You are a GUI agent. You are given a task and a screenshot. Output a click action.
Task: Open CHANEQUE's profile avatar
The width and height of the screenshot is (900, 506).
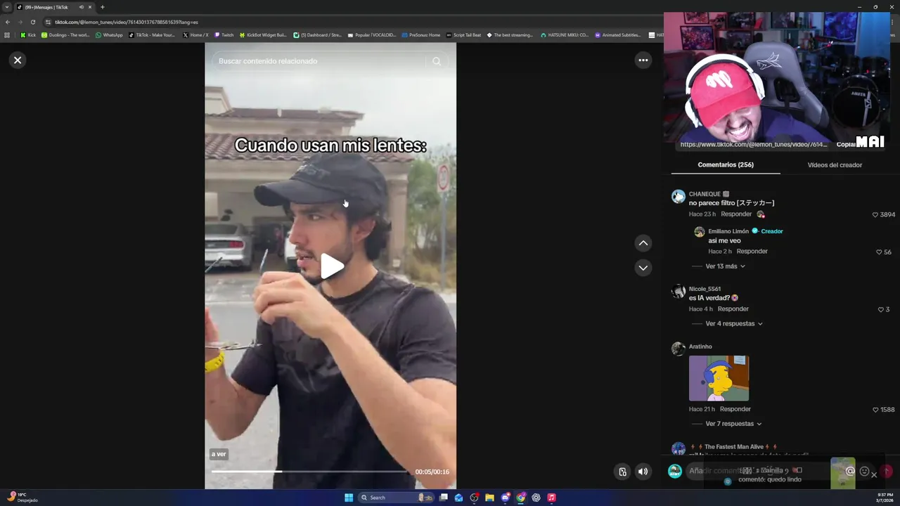pyautogui.click(x=679, y=196)
